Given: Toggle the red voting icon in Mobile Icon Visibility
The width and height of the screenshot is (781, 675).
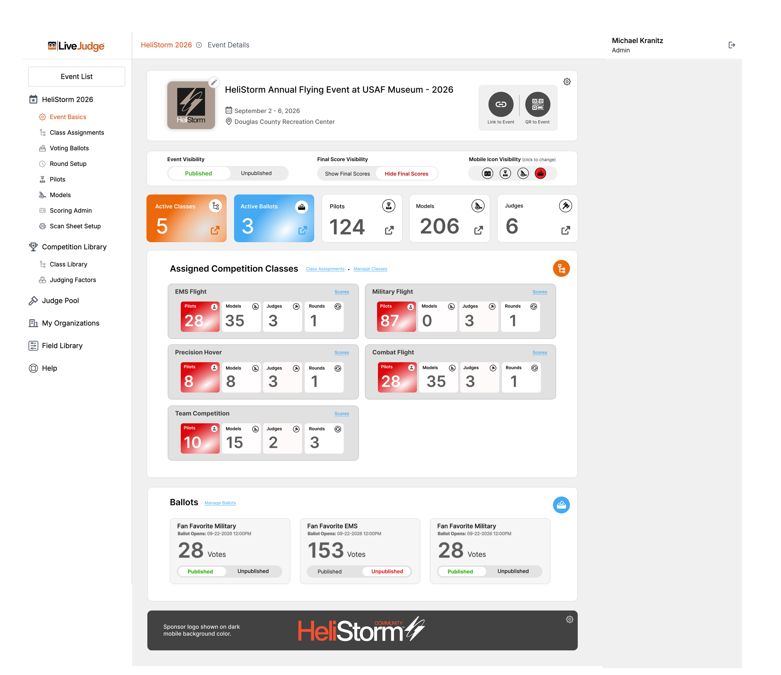Looking at the screenshot, I should coord(540,173).
